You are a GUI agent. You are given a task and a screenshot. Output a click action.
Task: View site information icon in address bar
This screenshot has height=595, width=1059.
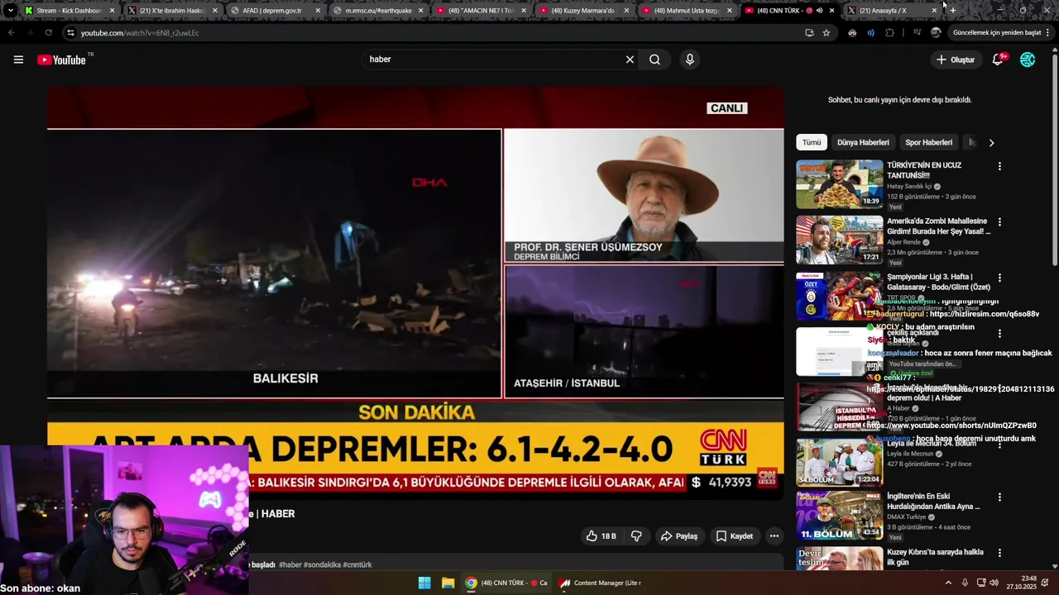pos(70,33)
